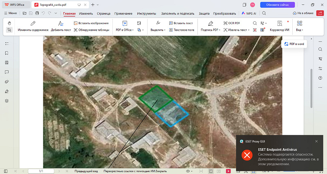The width and height of the screenshot is (327, 174).
Task: Select the Hand pan tool
Action: tap(9, 23)
